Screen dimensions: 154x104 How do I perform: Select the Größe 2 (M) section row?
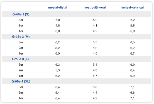[76, 37]
